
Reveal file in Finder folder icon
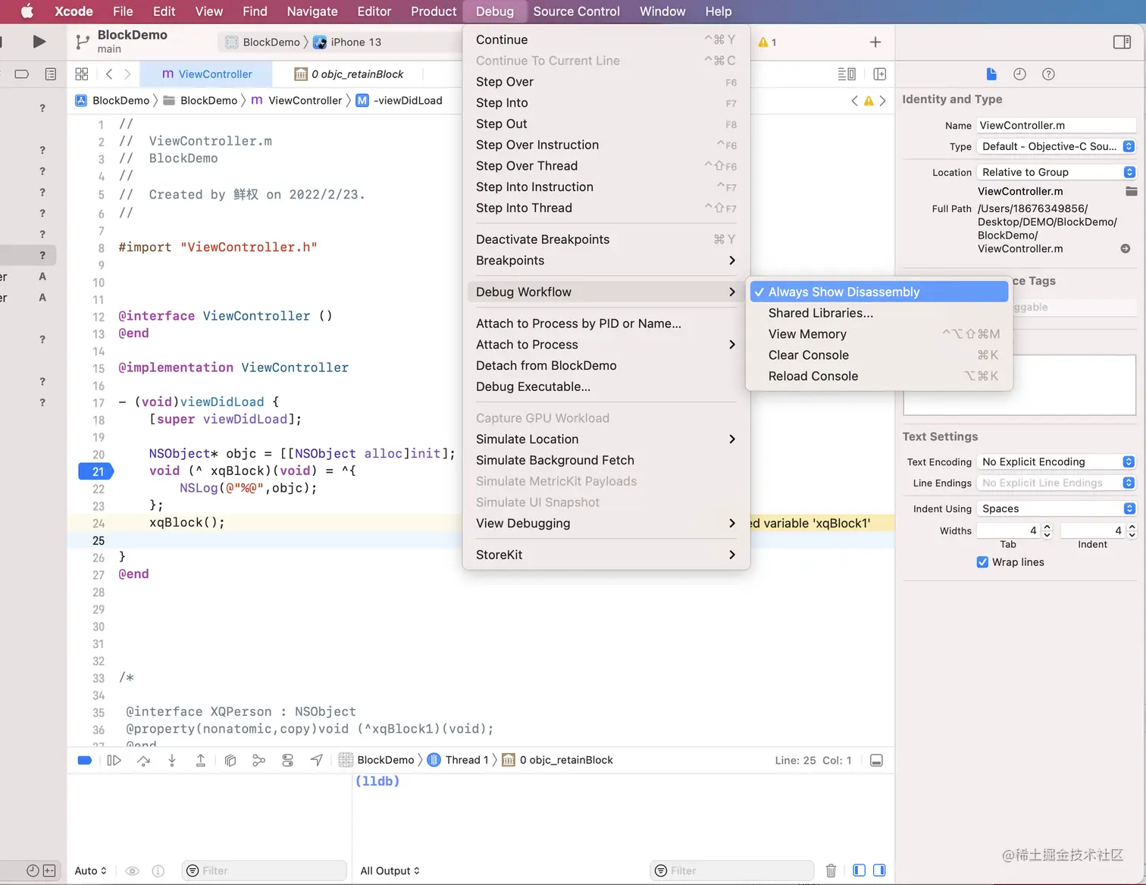click(x=1131, y=191)
